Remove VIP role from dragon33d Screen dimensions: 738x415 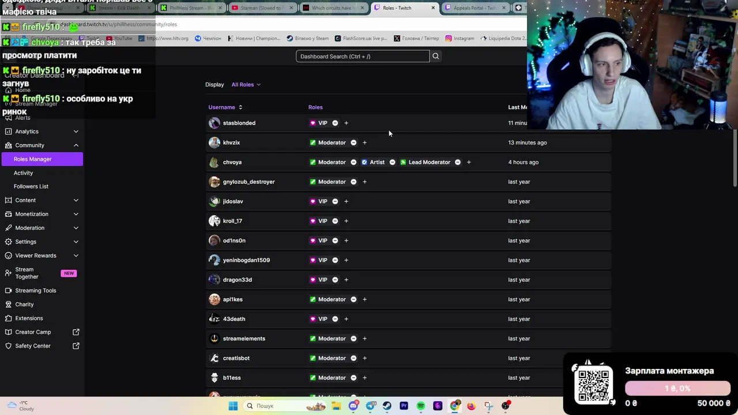[335, 280]
